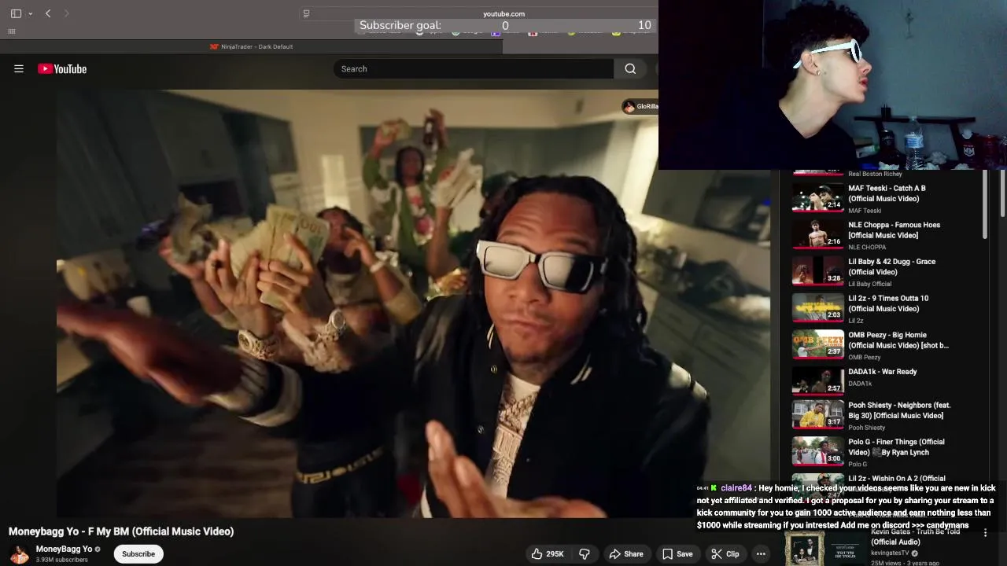Click title 'Lil Baby & 42 Dugg - Grace'
1007x566 pixels.
pyautogui.click(x=891, y=266)
